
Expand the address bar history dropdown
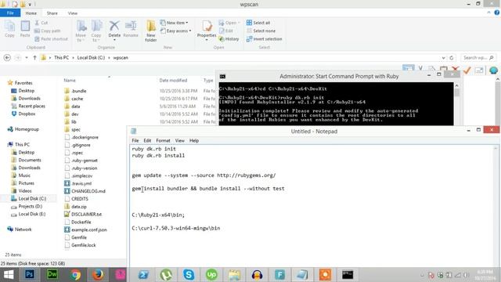pos(444,58)
